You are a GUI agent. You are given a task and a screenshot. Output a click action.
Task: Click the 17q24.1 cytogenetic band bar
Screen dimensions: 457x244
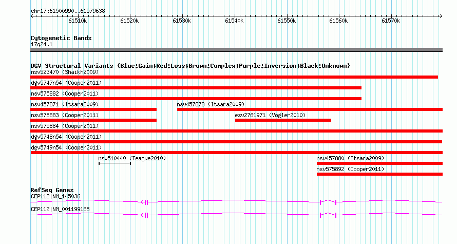(236, 50)
